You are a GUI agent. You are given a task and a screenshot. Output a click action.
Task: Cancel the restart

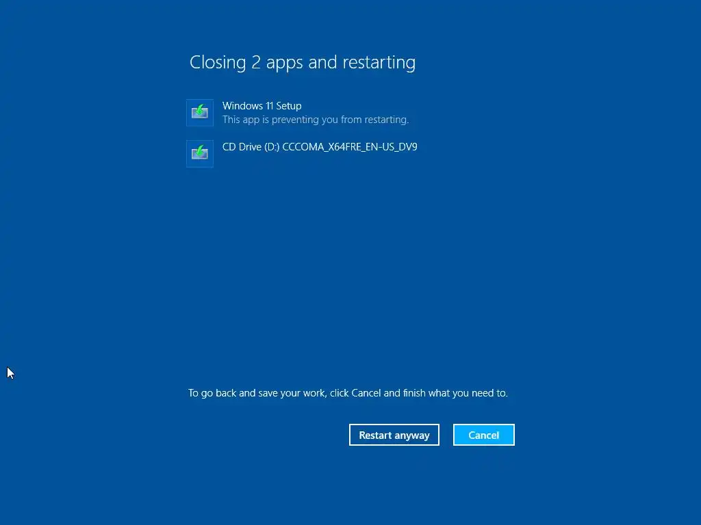click(x=484, y=435)
